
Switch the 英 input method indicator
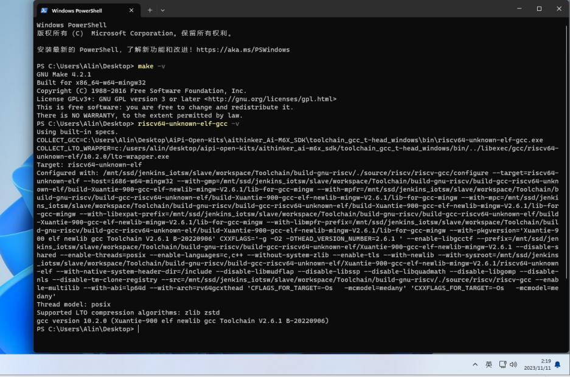(x=488, y=364)
